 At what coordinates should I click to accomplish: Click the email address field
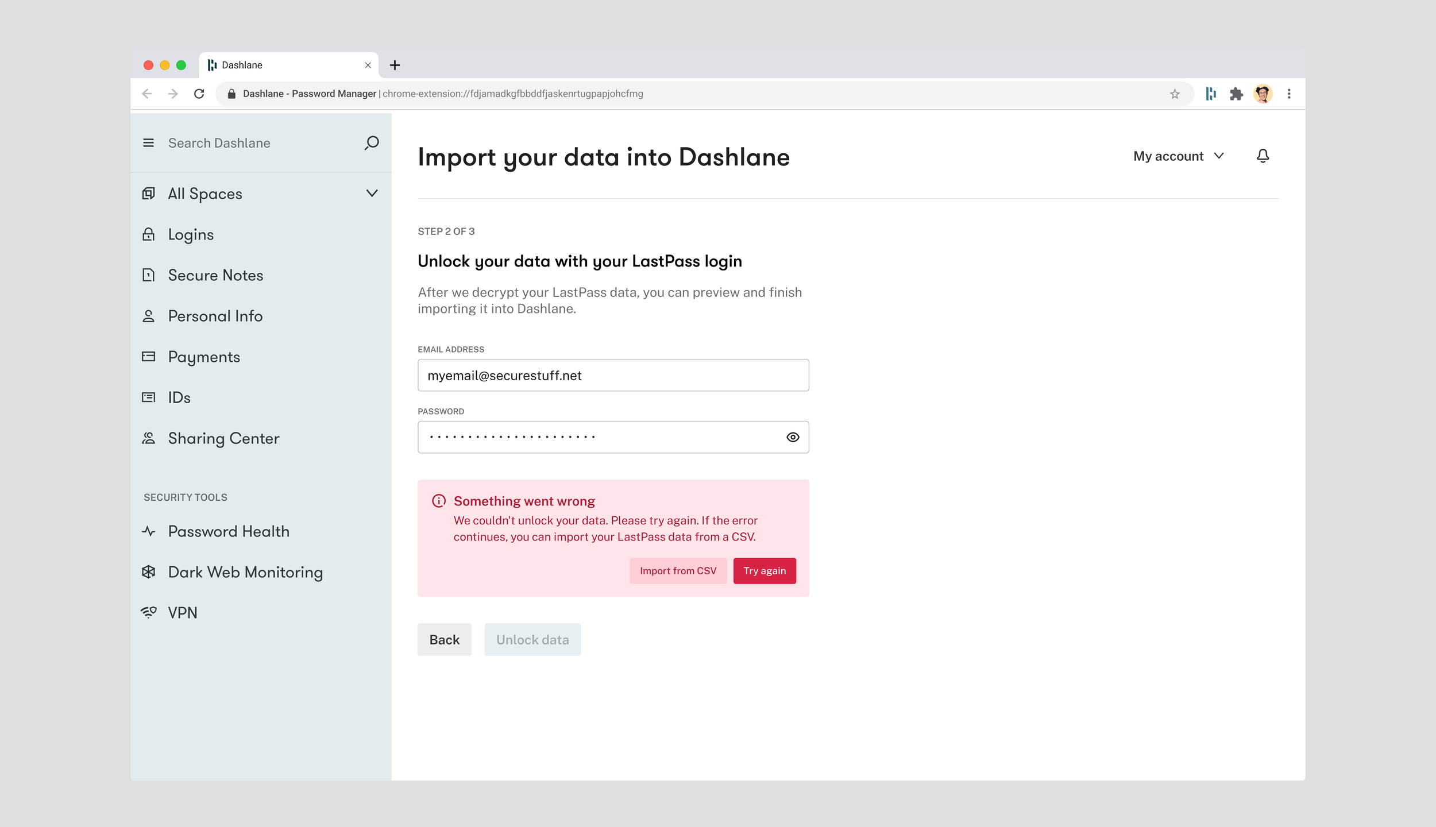(613, 375)
